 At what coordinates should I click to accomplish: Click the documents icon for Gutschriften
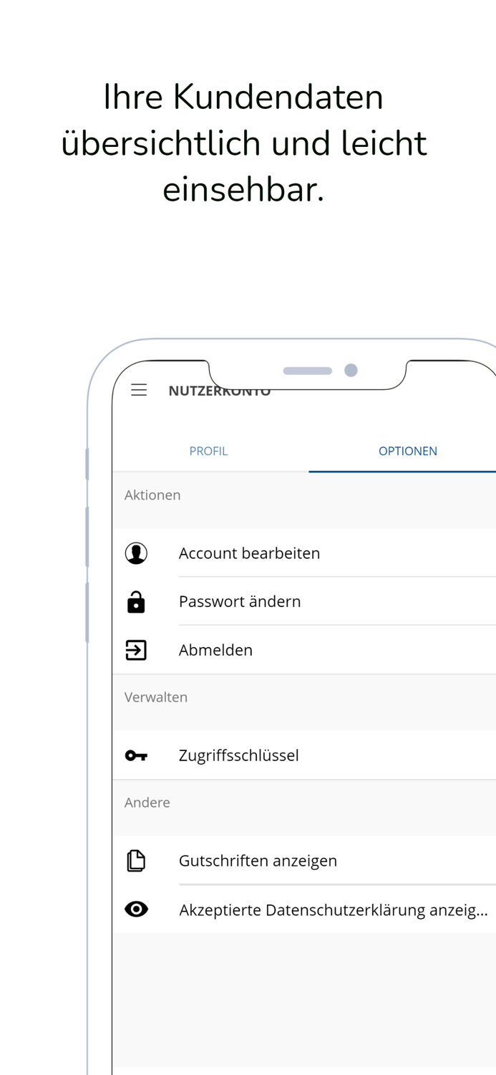[x=136, y=861]
